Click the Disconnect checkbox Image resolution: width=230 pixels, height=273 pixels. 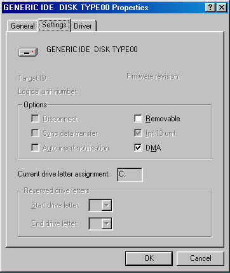[35, 119]
